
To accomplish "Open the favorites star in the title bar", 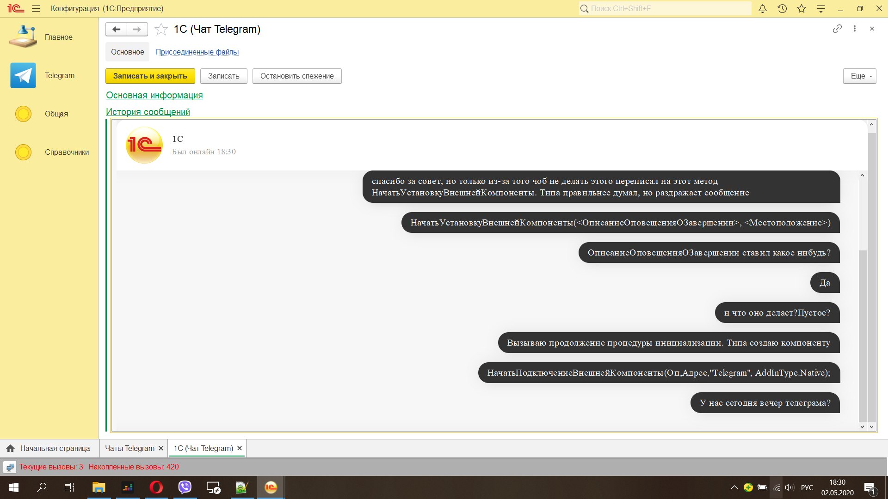I will click(x=802, y=8).
